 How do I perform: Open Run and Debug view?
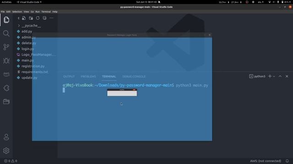pos(6,61)
